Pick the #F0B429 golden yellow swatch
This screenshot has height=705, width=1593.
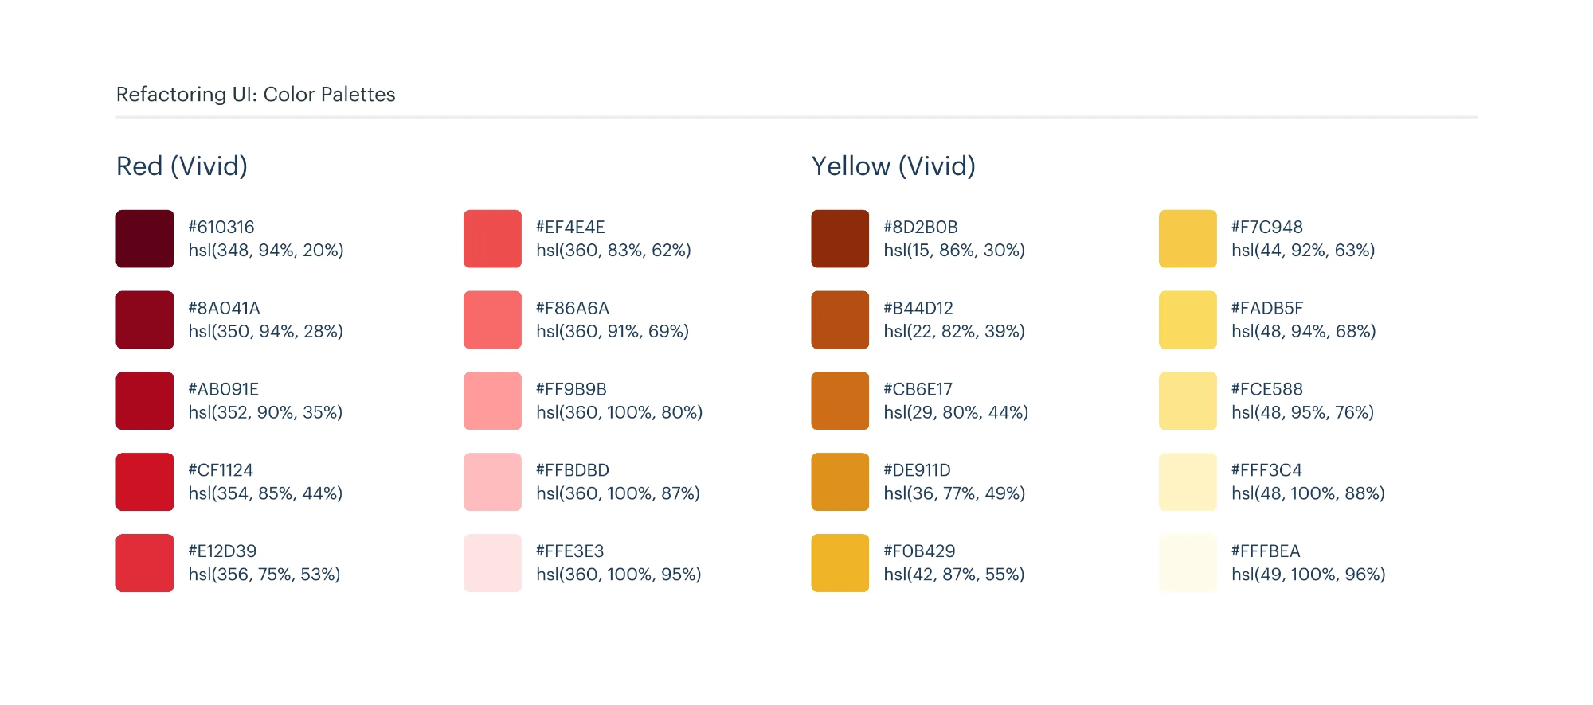point(840,563)
